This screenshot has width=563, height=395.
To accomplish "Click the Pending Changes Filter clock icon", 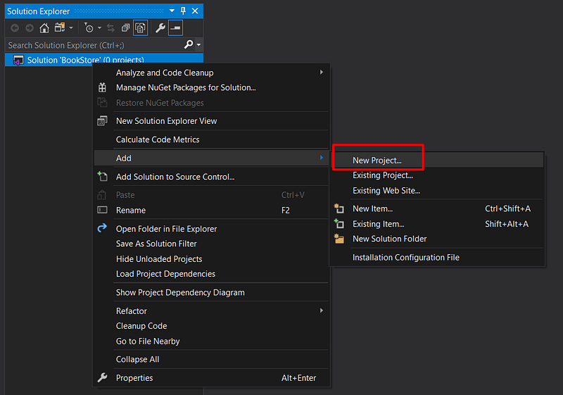I will click(x=89, y=27).
